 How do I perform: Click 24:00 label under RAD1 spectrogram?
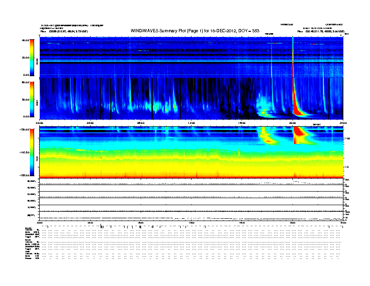343,123
